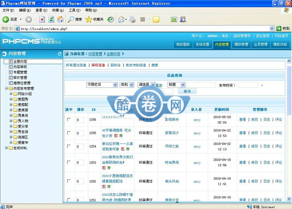Stop page loading with red X icon

[42, 19]
